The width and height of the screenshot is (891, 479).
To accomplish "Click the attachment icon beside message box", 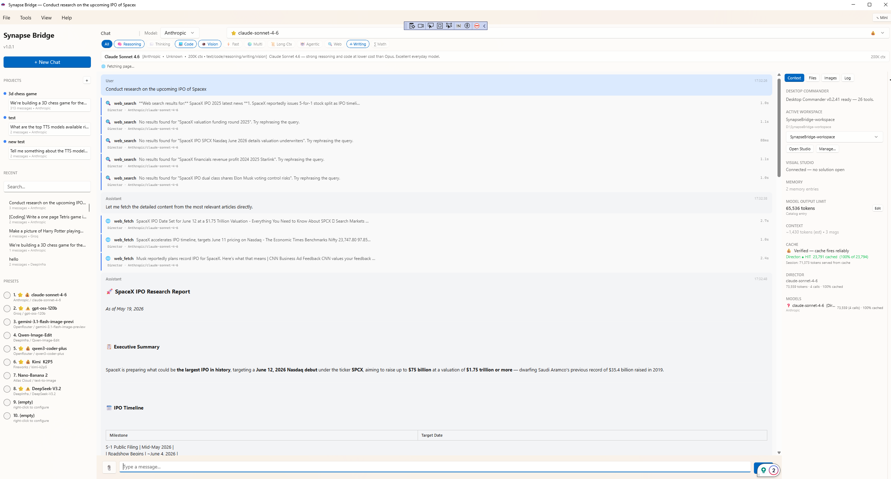I will pyautogui.click(x=109, y=468).
